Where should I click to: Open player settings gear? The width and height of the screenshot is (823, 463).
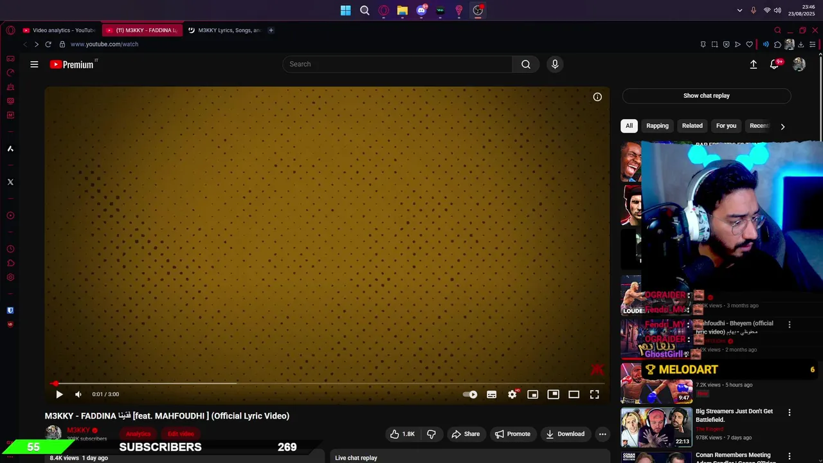[x=512, y=394]
